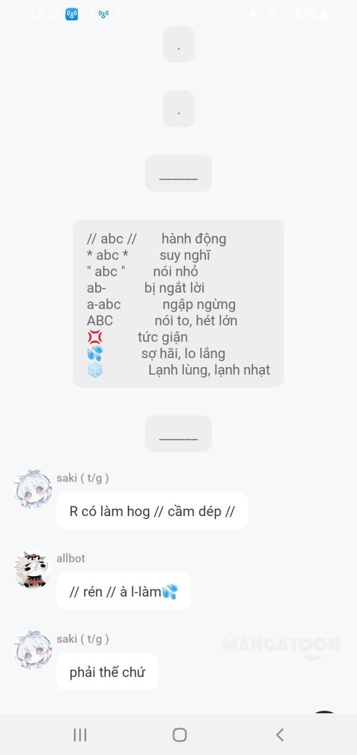Image resolution: width=357 pixels, height=755 pixels.
Task: Tap the legend bubble with "hành động"
Action: click(178, 304)
